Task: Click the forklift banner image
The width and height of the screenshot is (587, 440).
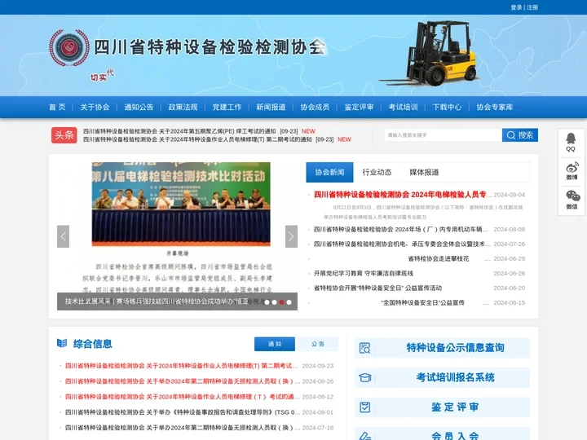Action: (430, 53)
